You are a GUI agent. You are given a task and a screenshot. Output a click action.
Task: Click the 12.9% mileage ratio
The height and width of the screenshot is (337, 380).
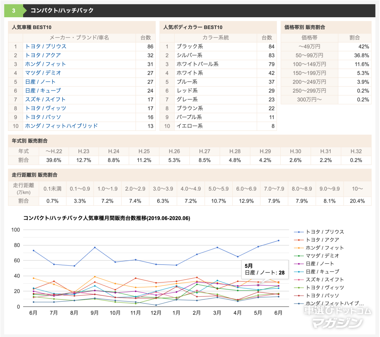[246, 201]
